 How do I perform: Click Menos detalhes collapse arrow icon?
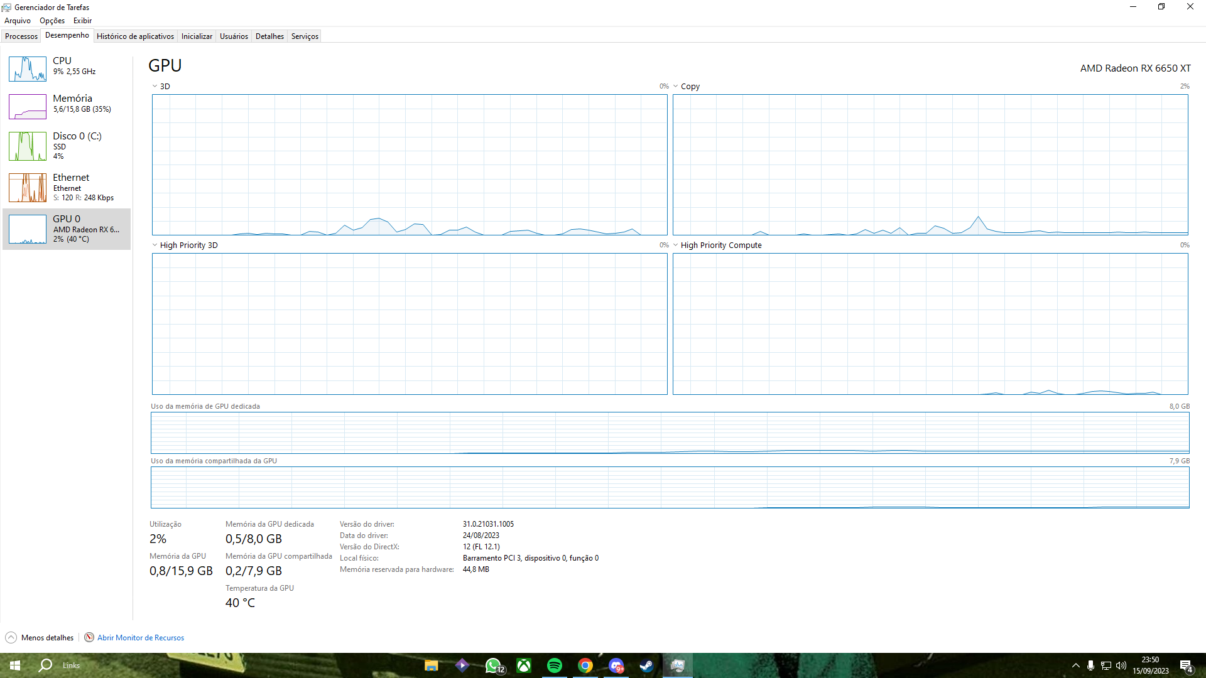[11, 638]
